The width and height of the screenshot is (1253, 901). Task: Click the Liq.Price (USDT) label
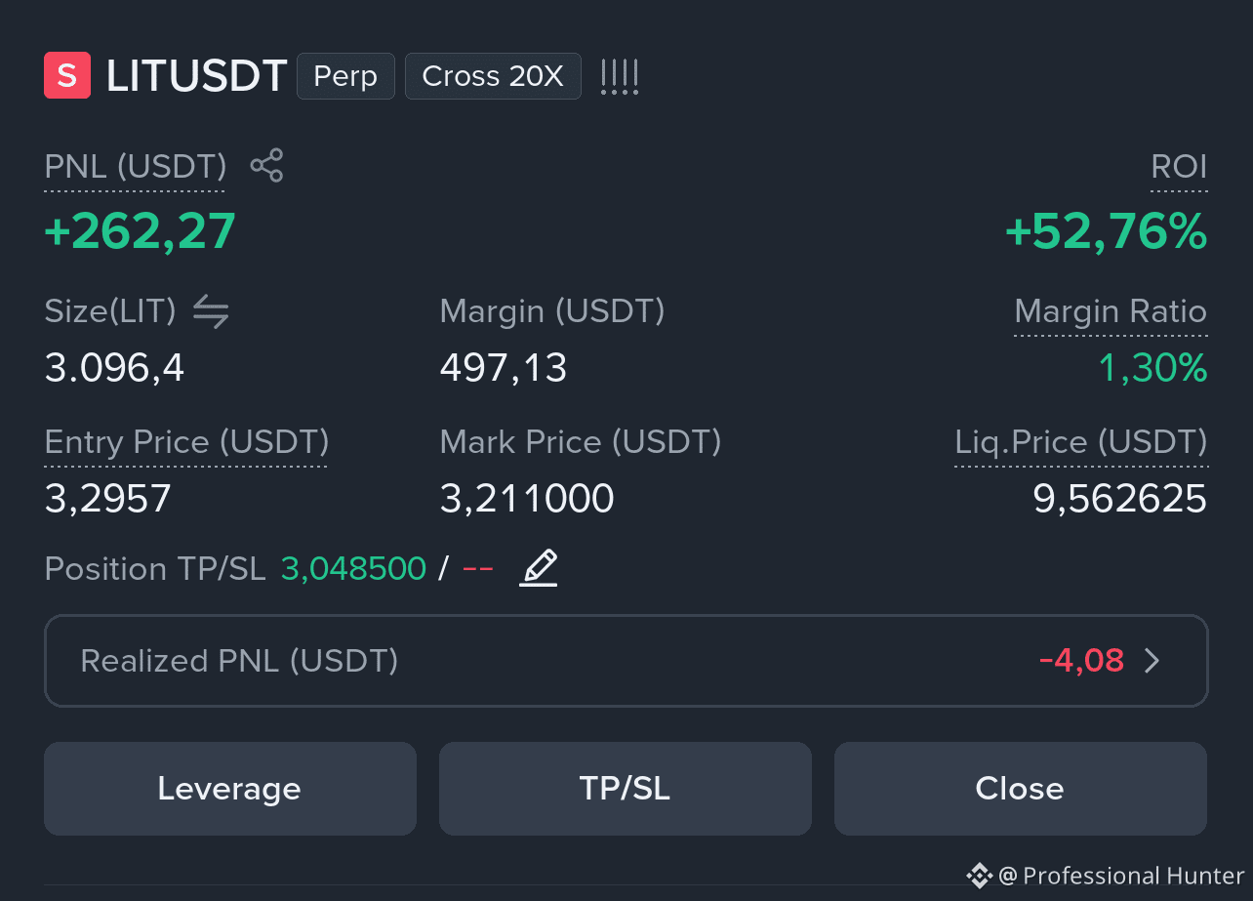click(1081, 442)
